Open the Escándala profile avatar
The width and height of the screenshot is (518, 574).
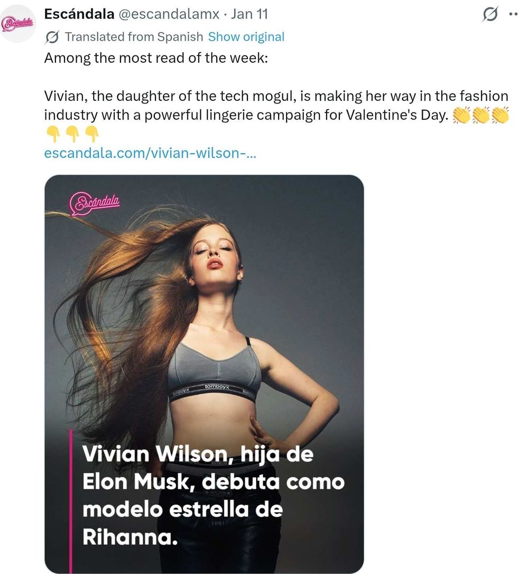tap(17, 24)
